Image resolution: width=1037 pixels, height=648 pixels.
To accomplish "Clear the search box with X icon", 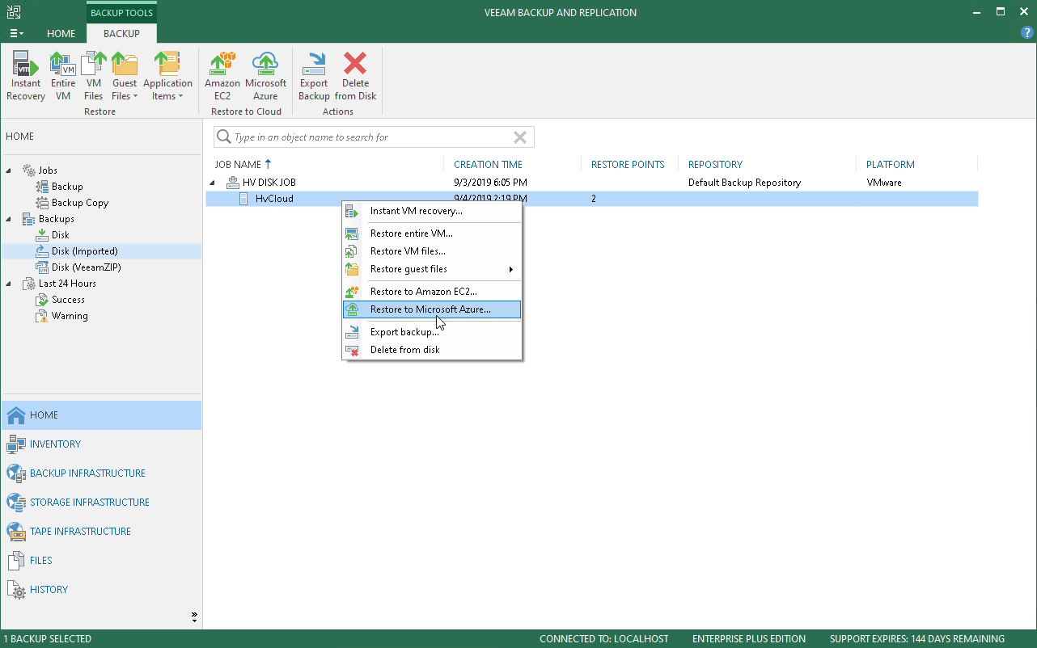I will (520, 137).
